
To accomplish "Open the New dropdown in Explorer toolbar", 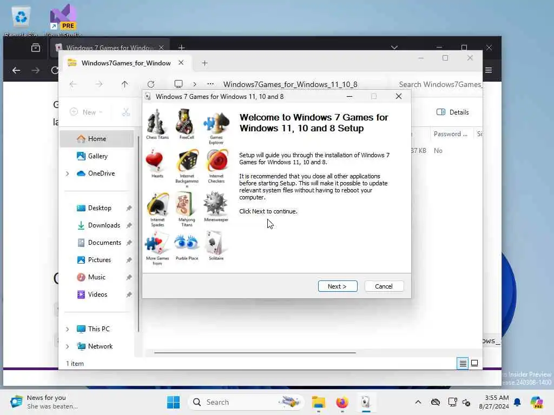I will point(86,112).
